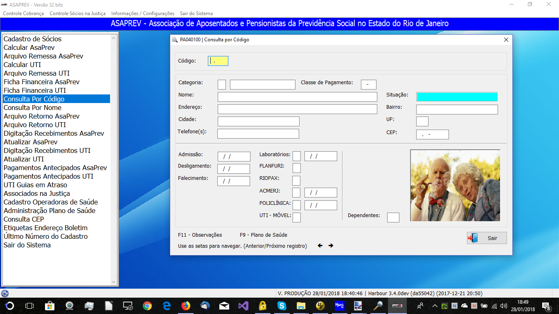Click the Nome text field
The height and width of the screenshot is (314, 559).
pyautogui.click(x=297, y=97)
